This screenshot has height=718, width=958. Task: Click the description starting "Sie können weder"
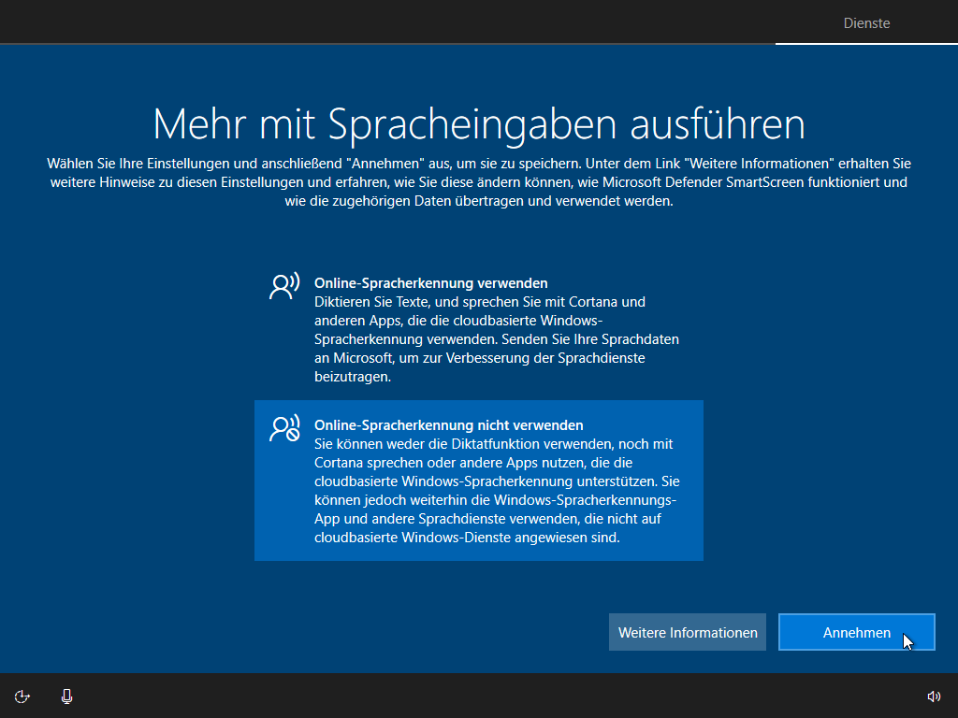coord(493,444)
